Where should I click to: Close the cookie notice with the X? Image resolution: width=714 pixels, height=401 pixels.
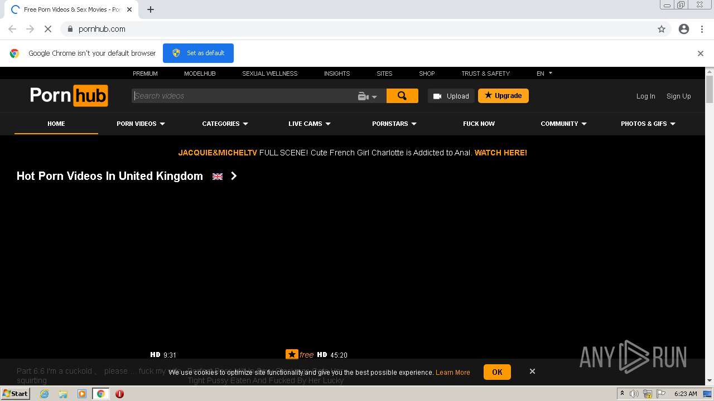pos(532,371)
